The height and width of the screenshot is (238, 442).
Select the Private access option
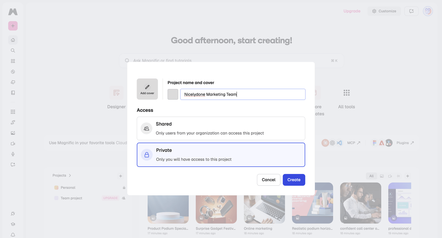point(221,155)
